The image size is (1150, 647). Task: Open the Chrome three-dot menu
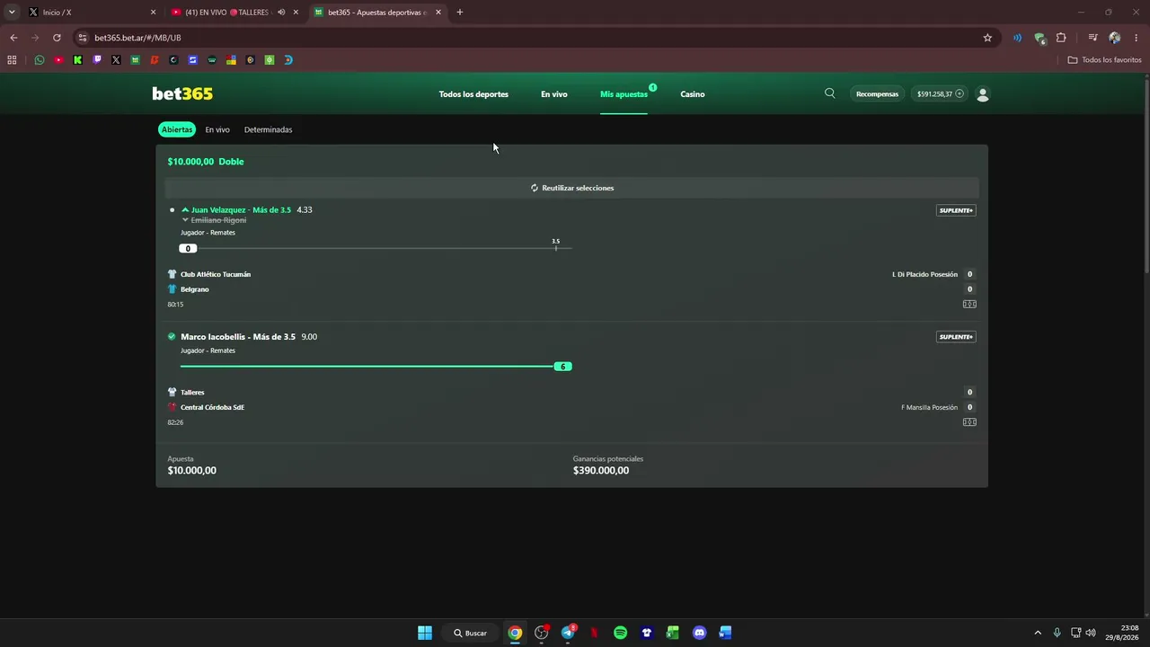(1137, 38)
